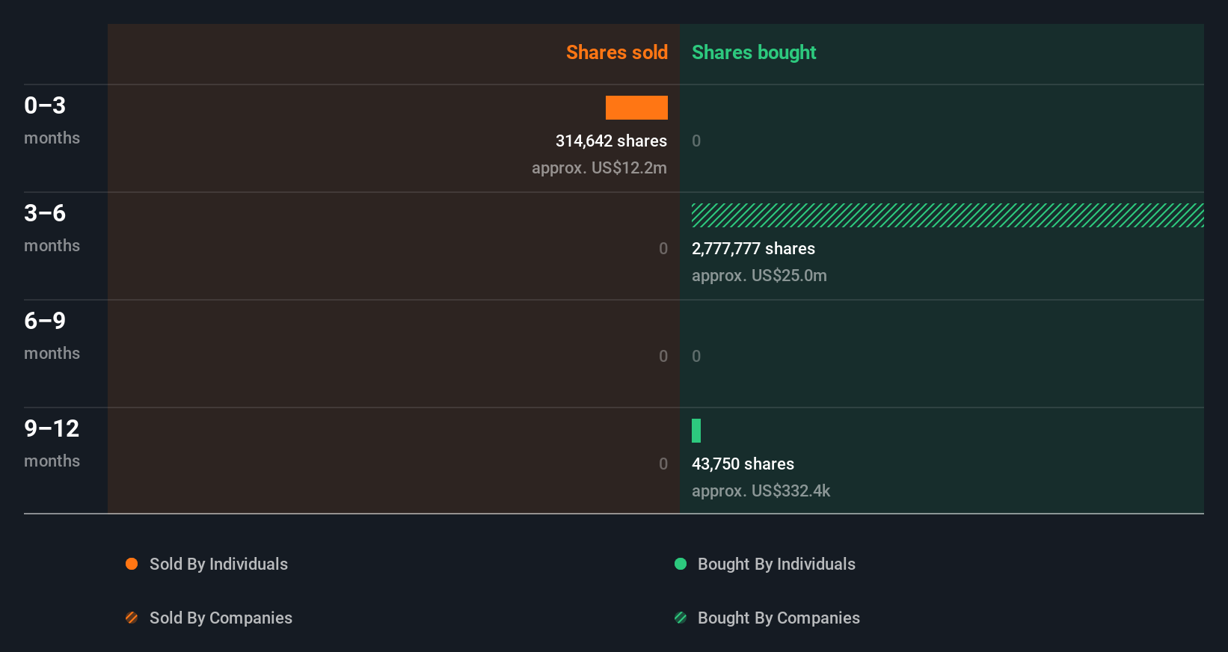Click the 43,750 shares value
Screen dimensions: 1228x652
(x=743, y=464)
